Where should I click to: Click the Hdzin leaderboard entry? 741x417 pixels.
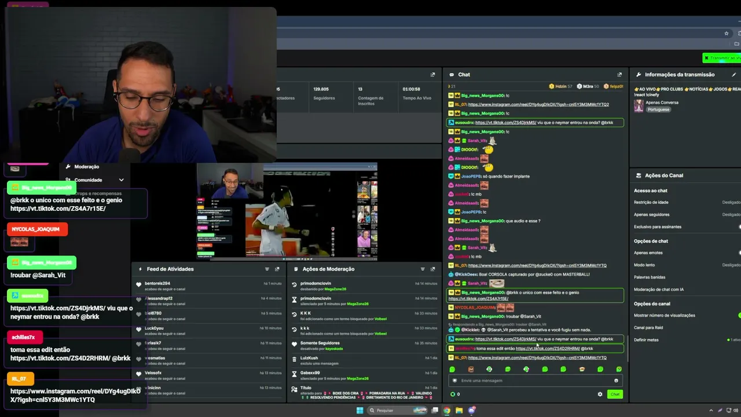[x=560, y=86]
